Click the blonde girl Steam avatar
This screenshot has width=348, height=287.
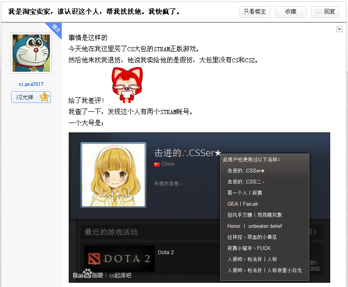coord(114,175)
